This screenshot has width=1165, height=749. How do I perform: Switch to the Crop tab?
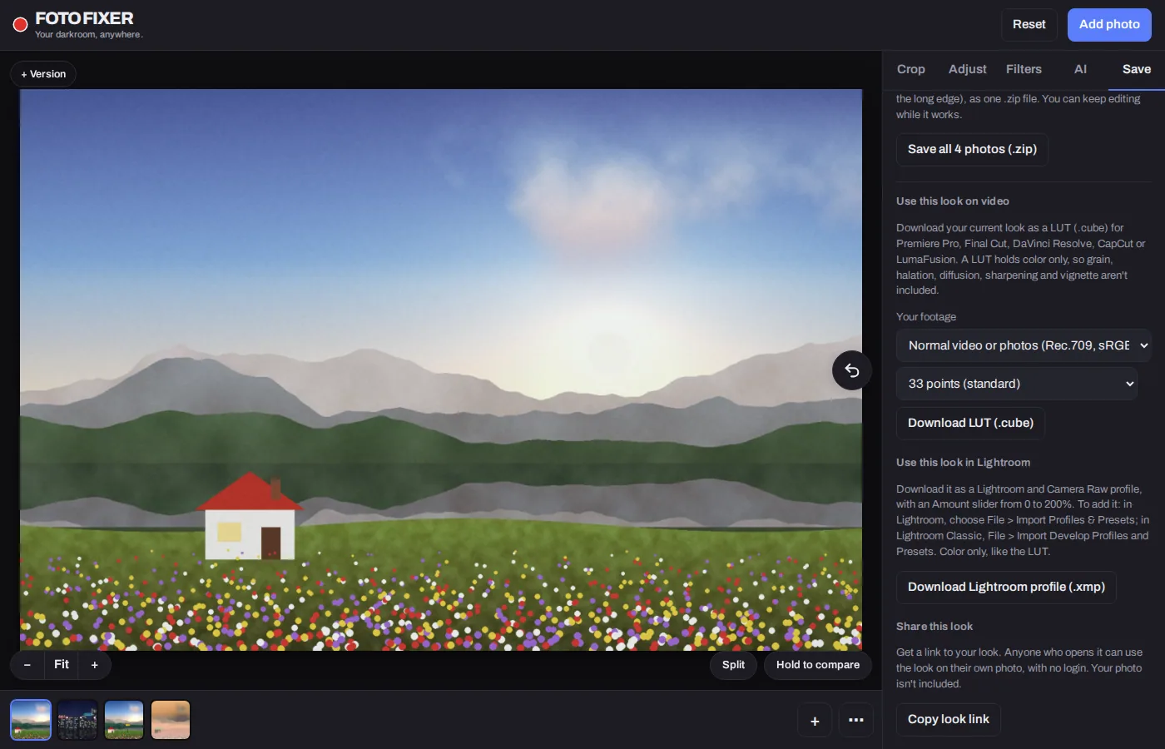[911, 70]
